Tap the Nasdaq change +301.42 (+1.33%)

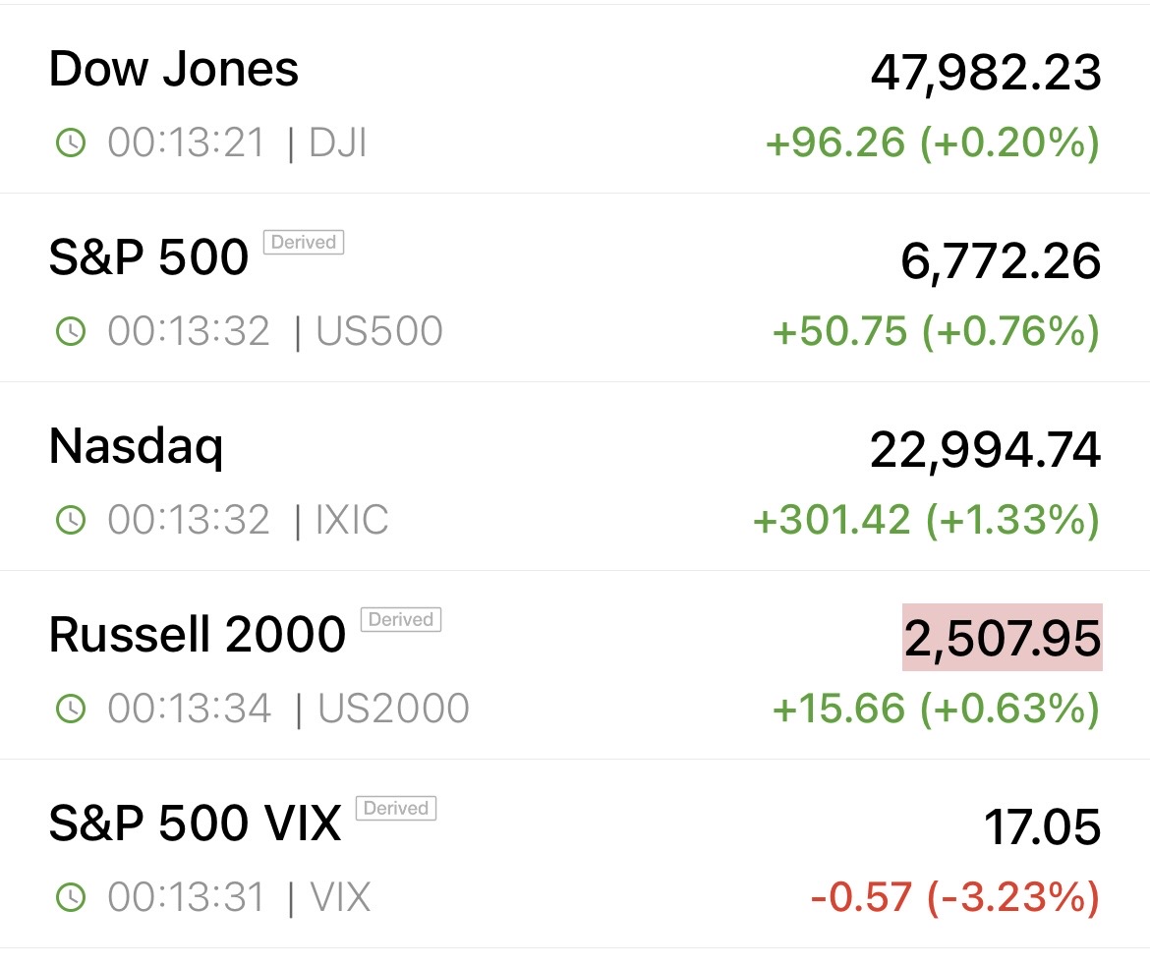(925, 520)
